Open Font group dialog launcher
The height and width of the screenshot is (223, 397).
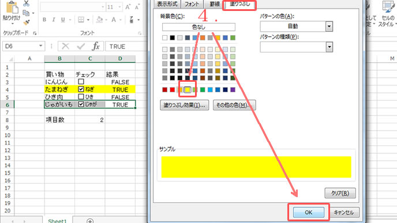140,33
